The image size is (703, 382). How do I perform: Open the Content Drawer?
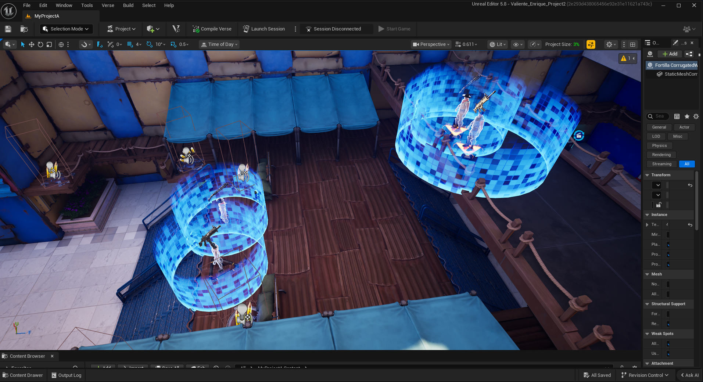coord(23,375)
